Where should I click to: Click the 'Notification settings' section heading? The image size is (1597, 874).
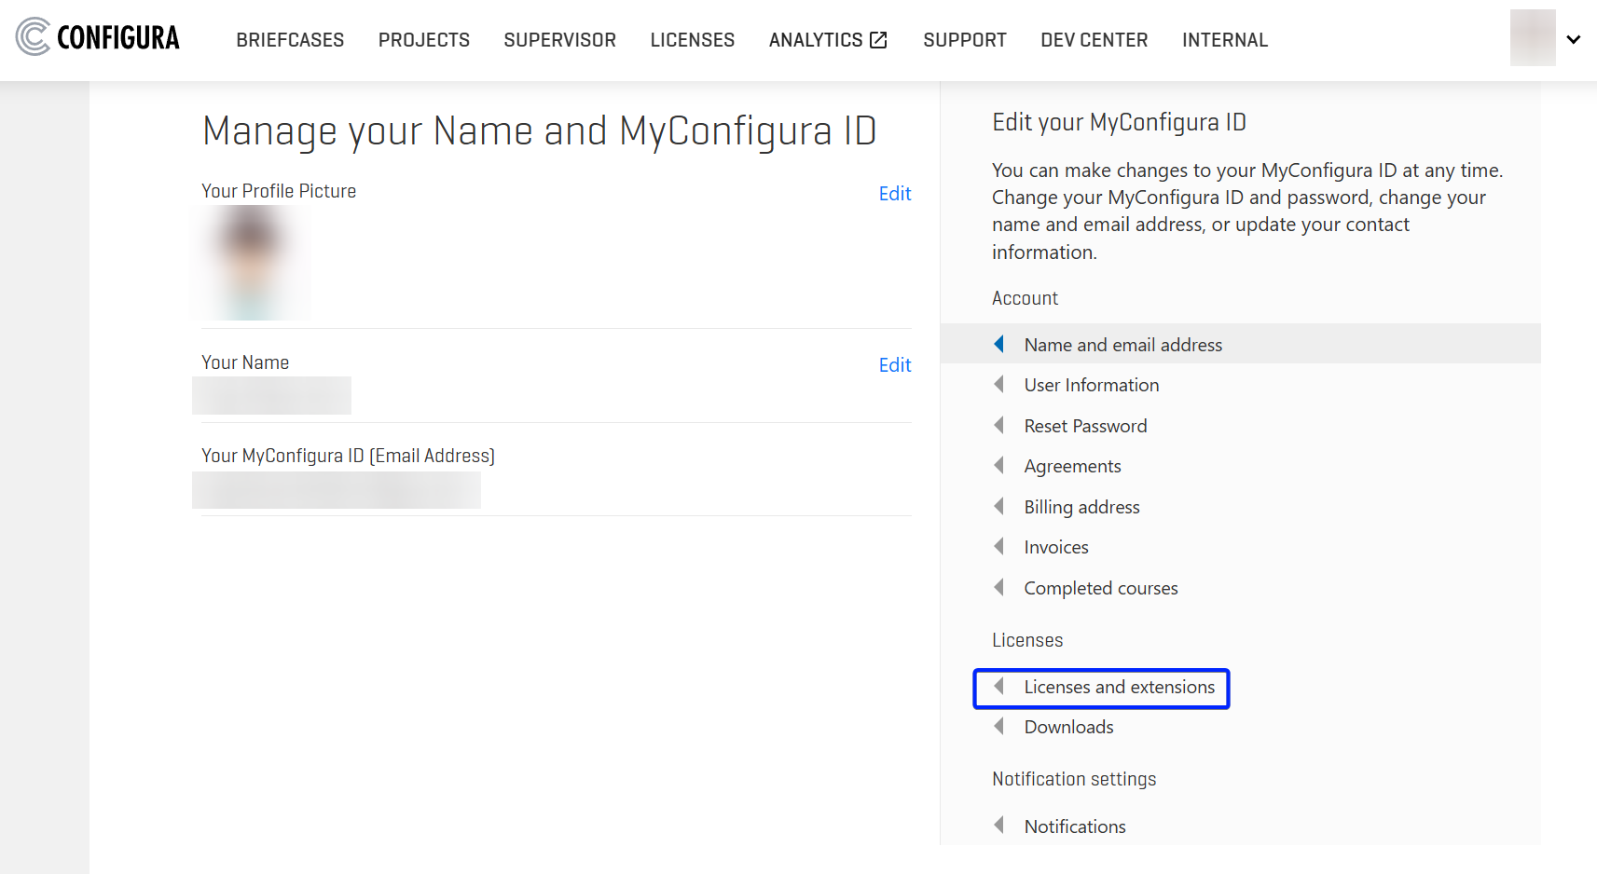point(1074,779)
